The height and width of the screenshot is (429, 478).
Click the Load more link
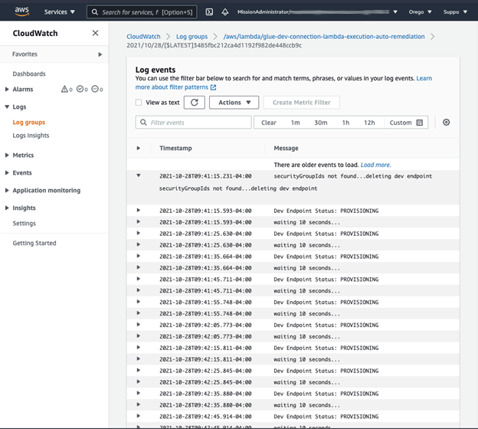tap(375, 165)
